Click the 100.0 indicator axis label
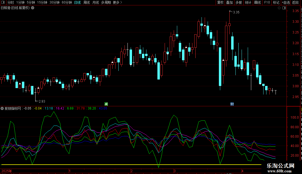The height and width of the screenshot is (174, 302). (295, 118)
